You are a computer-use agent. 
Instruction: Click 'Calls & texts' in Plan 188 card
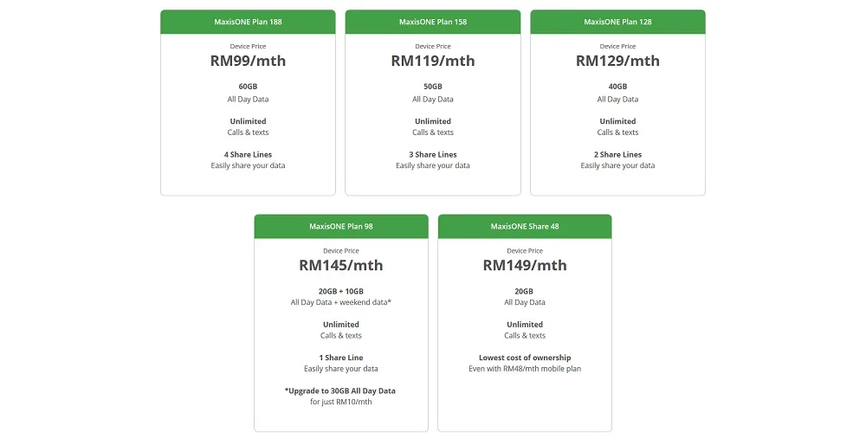tap(248, 132)
